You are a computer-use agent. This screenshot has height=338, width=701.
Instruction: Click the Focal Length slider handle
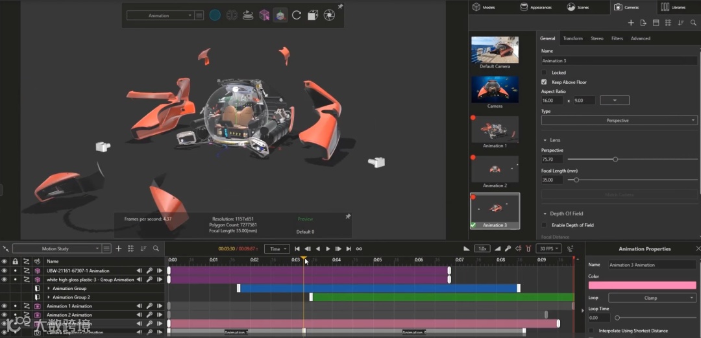click(576, 180)
